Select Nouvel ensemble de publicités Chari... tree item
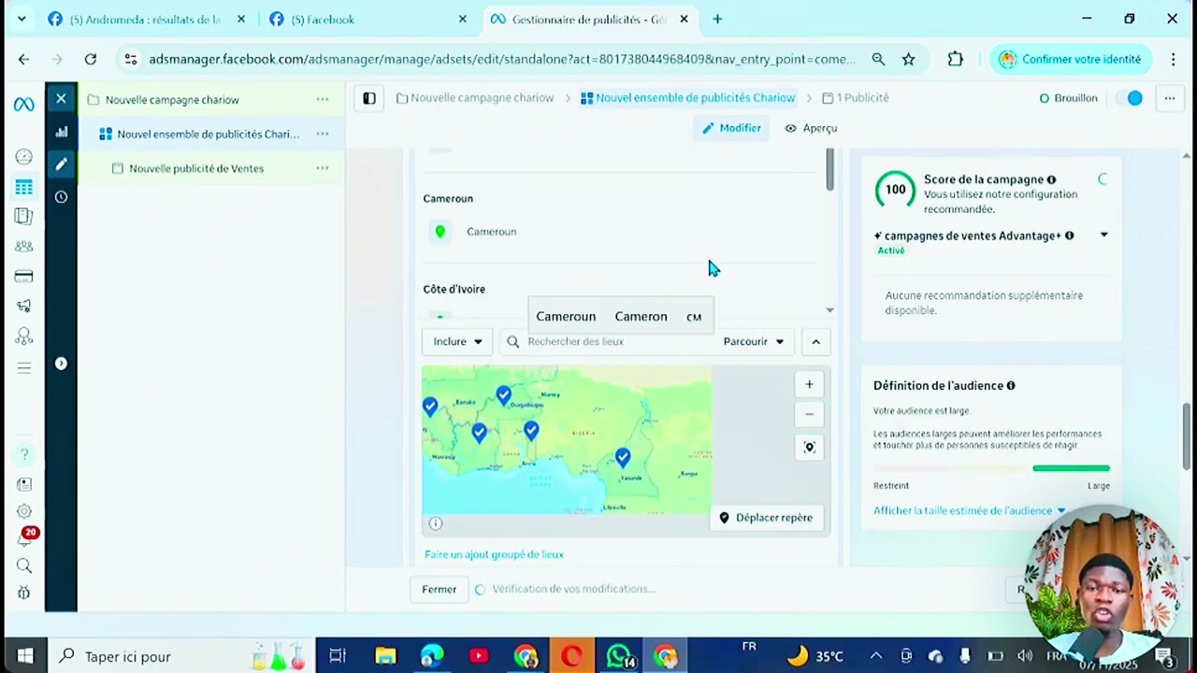This screenshot has height=673, width=1197. (208, 135)
